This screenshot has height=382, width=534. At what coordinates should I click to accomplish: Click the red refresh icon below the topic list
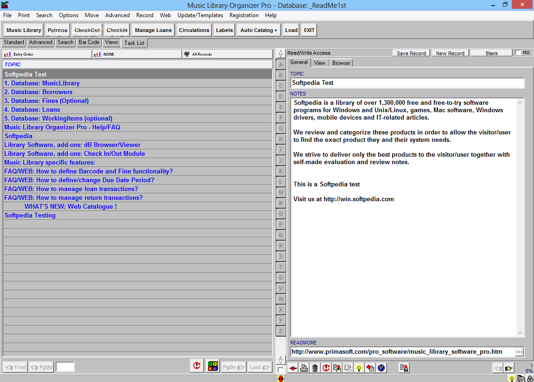click(x=197, y=366)
